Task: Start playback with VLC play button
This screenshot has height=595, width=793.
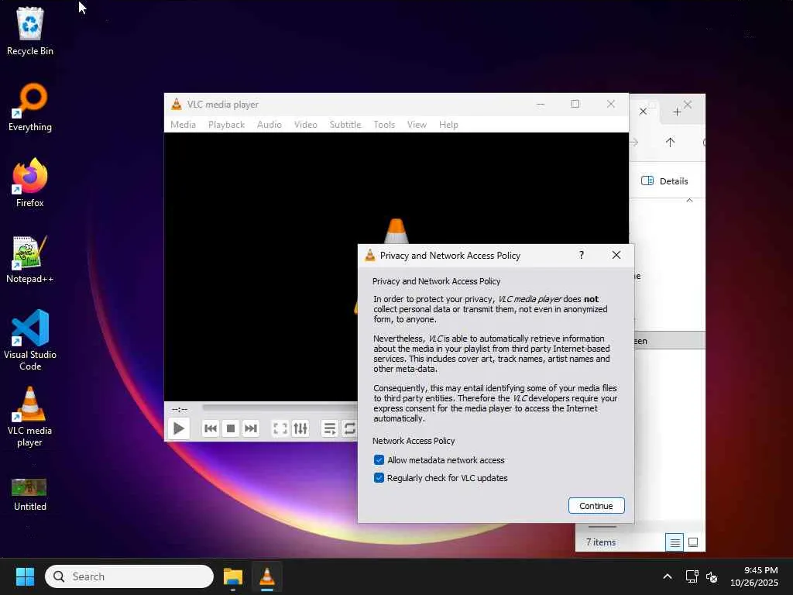Action: point(179,428)
